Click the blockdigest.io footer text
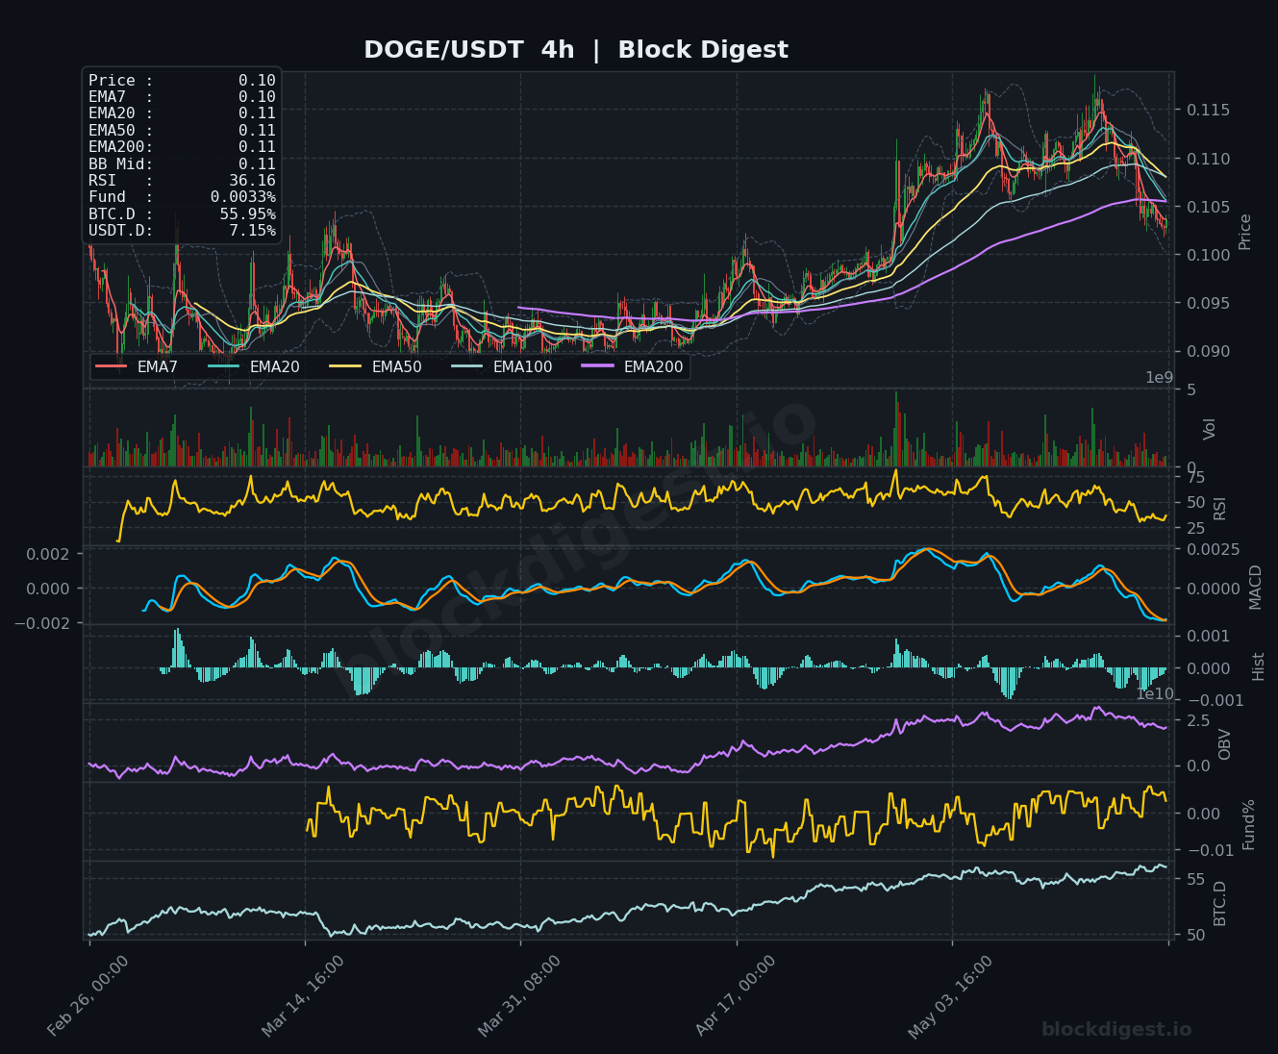The width and height of the screenshot is (1278, 1054). [1116, 1030]
